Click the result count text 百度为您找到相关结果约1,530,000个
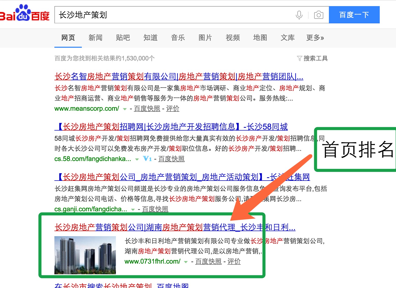The width and height of the screenshot is (396, 288). (x=104, y=58)
